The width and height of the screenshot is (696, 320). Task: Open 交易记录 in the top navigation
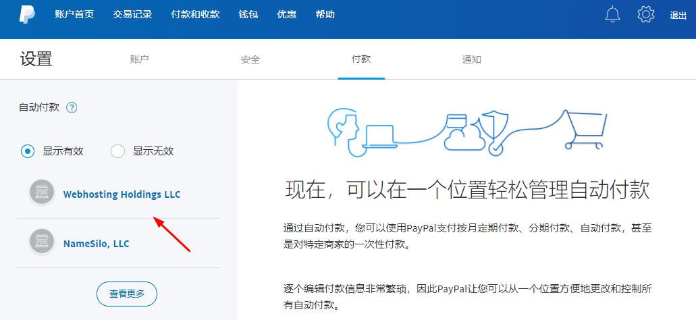pyautogui.click(x=132, y=15)
